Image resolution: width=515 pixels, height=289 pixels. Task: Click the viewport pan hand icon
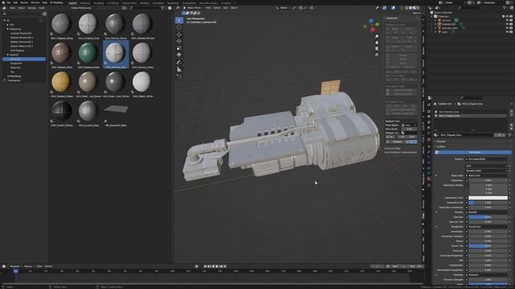[x=377, y=43]
